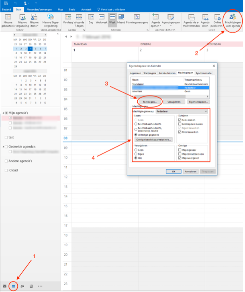This screenshot has height=292, width=245.
Task: Open the people icon in bottom navigation
Action: [x=22, y=286]
